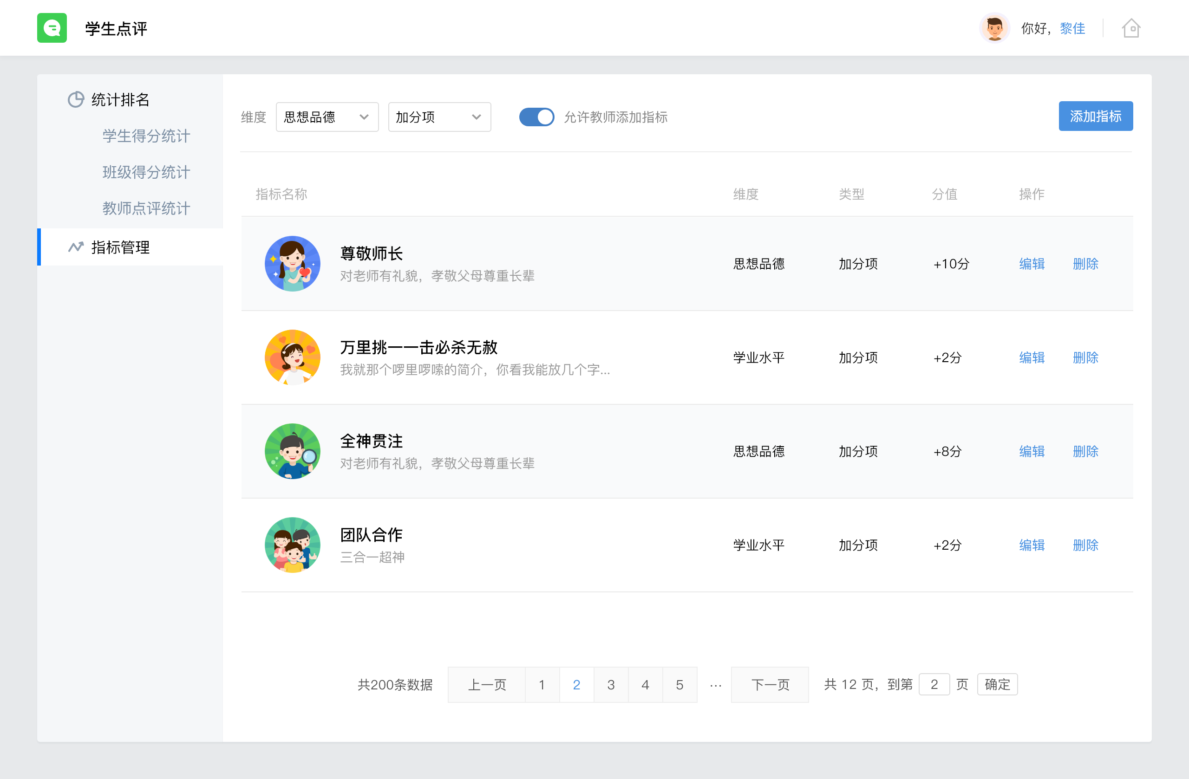The image size is (1189, 779).
Task: Expand the 思想品德 dropdown arrow
Action: pyautogui.click(x=364, y=117)
